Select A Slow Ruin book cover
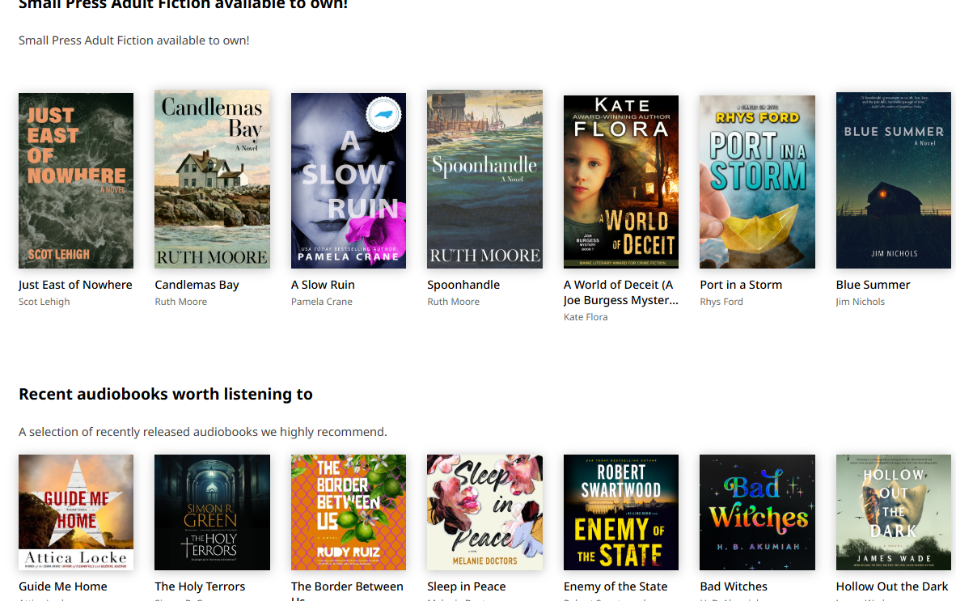956x601 pixels. 349,180
